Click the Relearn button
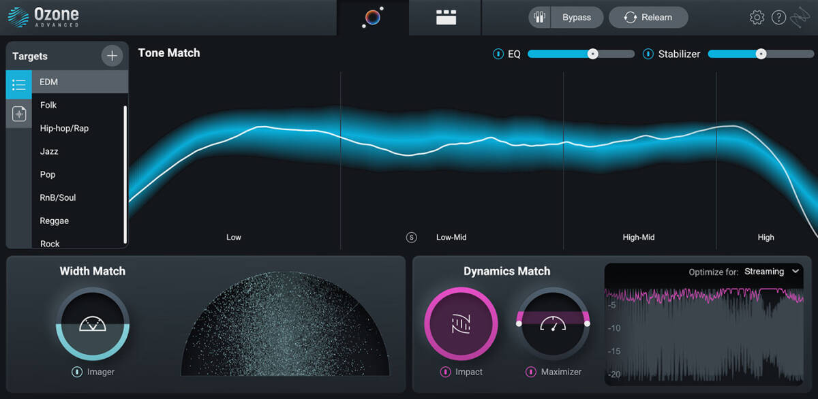 pyautogui.click(x=648, y=17)
